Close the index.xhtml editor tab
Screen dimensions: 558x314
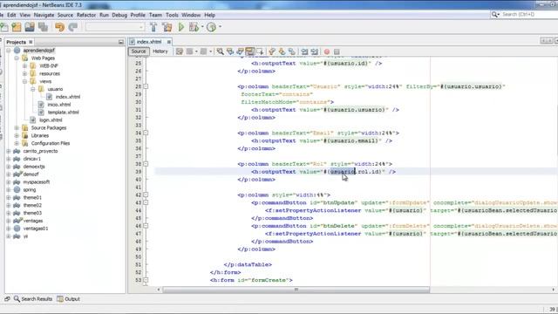168,42
